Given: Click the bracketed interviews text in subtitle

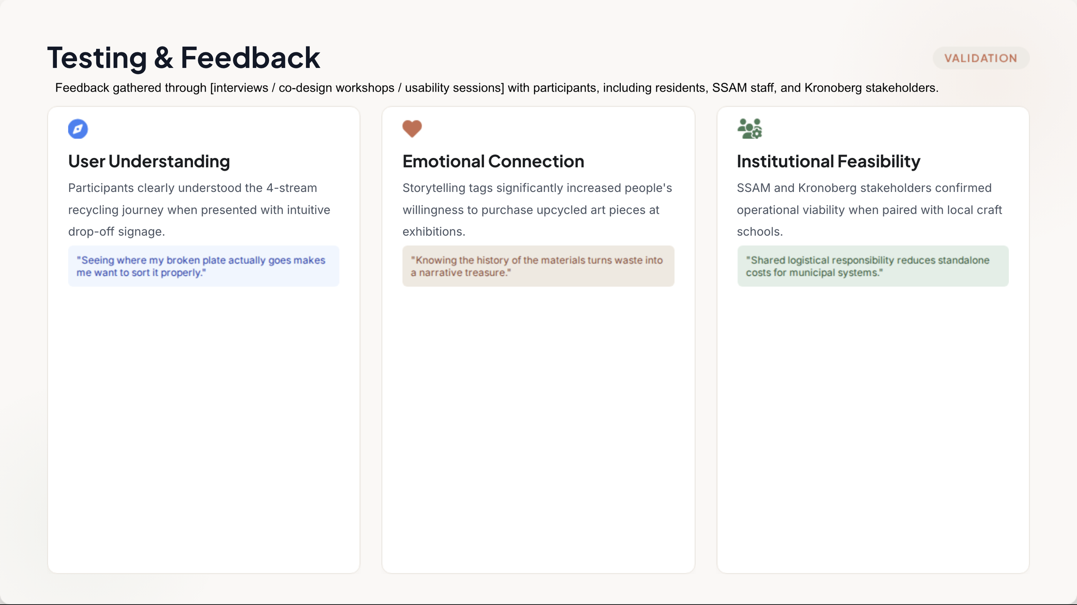Looking at the screenshot, I should pos(357,88).
